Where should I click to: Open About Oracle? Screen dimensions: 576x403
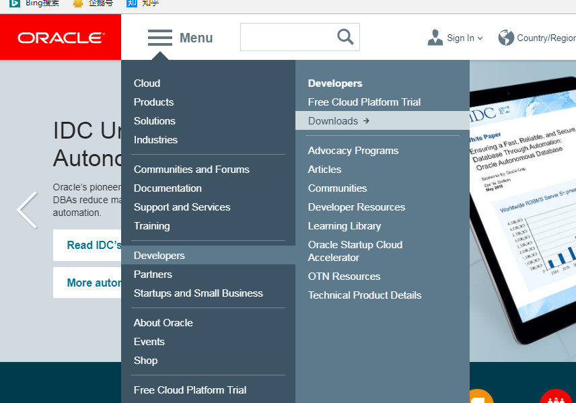[164, 323]
